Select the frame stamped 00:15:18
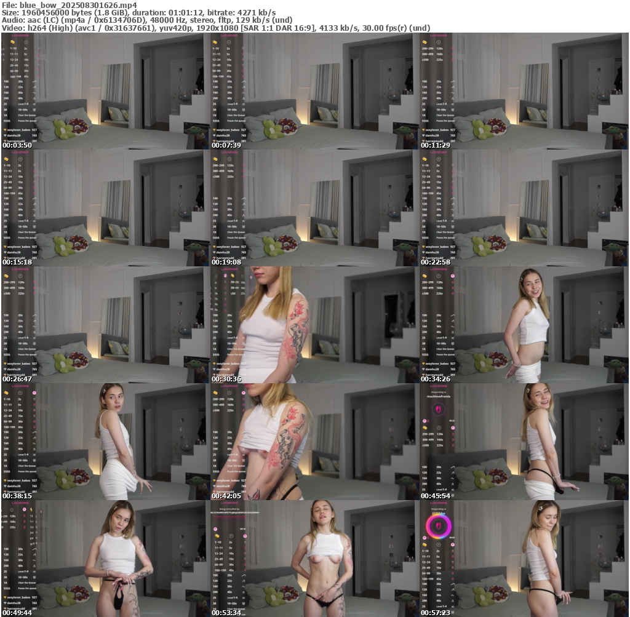 tap(105, 207)
